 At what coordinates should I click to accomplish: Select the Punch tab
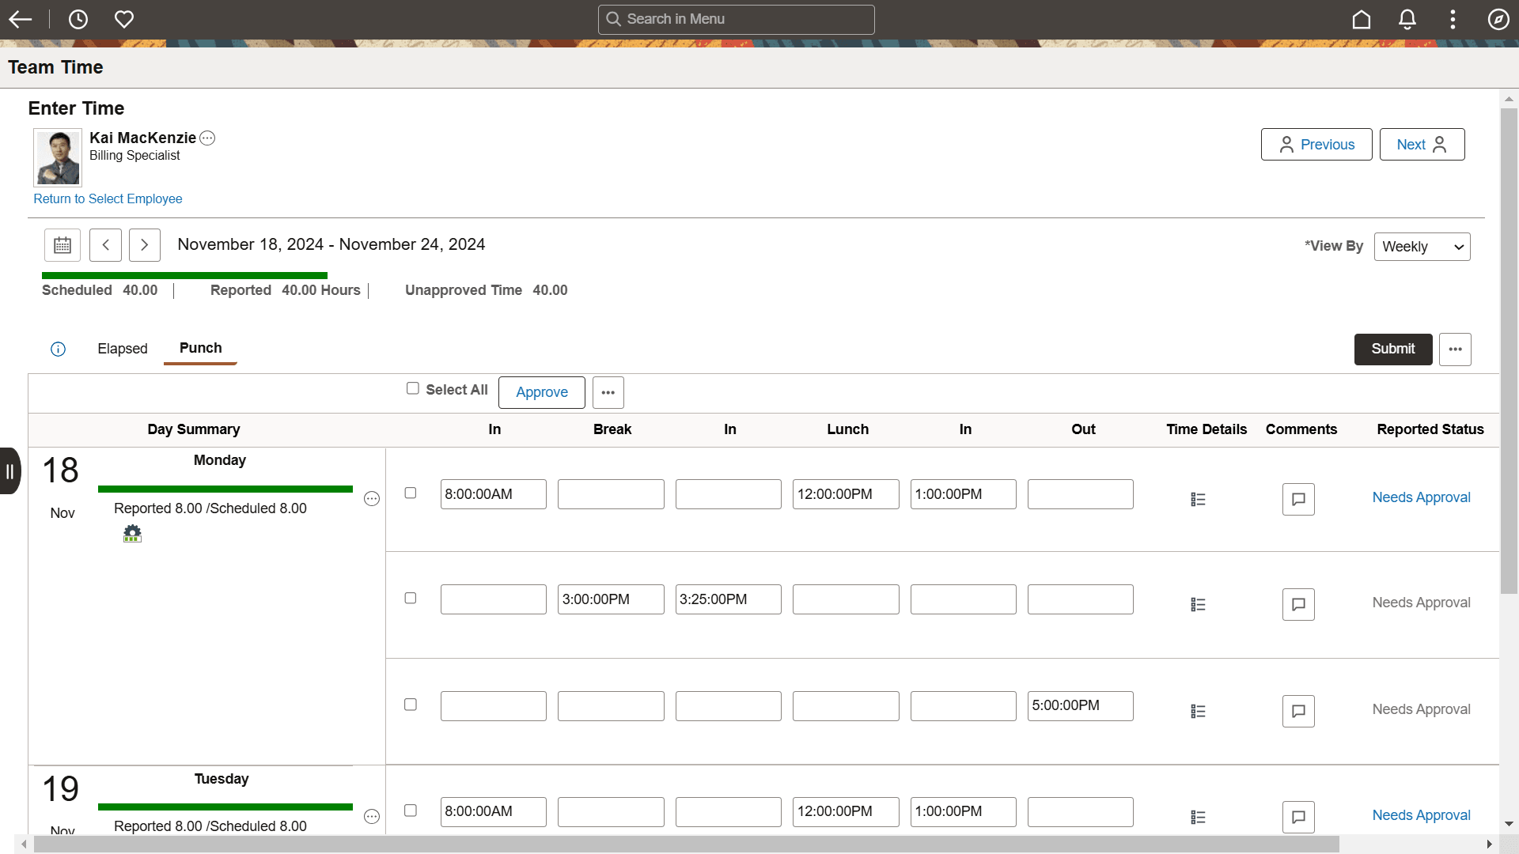(x=200, y=348)
